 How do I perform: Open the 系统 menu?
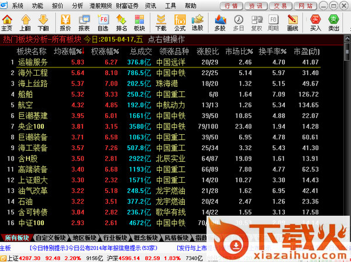click(x=18, y=6)
